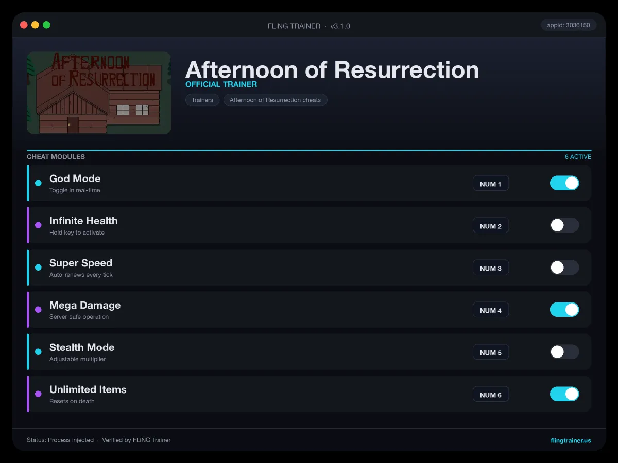
Task: Click the purple dot beside Infinite Health
Action: click(x=38, y=225)
